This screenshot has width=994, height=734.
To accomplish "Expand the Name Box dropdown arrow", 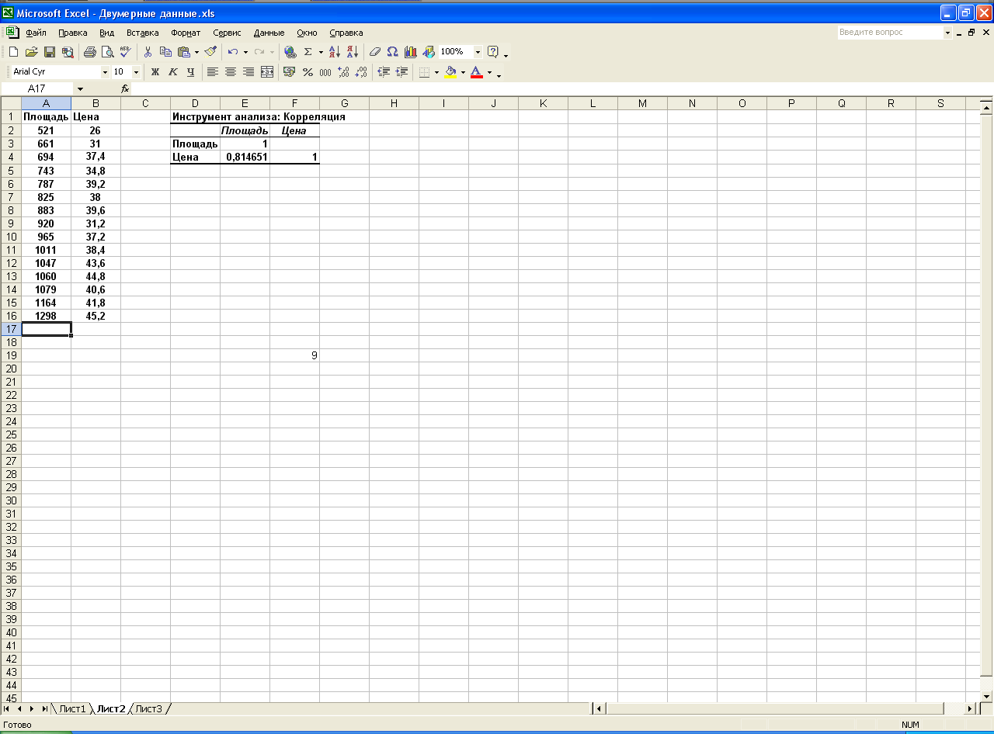I will pyautogui.click(x=80, y=89).
